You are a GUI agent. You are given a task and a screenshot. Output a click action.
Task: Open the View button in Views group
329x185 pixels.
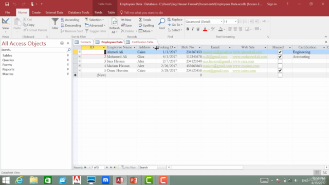click(x=6, y=25)
